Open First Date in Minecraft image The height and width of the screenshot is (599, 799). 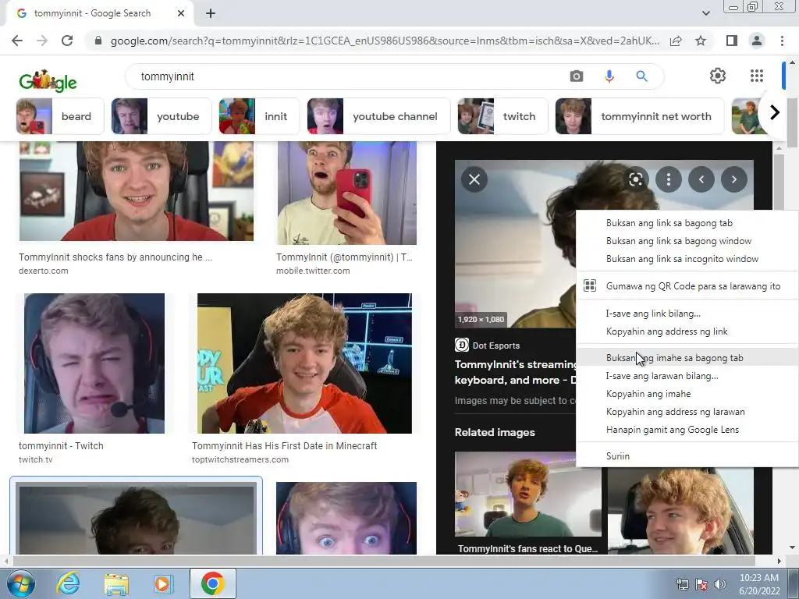pyautogui.click(x=304, y=363)
